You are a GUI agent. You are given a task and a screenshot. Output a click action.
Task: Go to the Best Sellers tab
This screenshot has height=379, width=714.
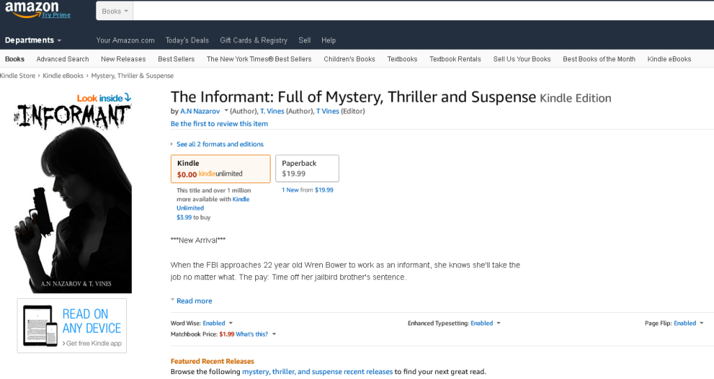176,59
